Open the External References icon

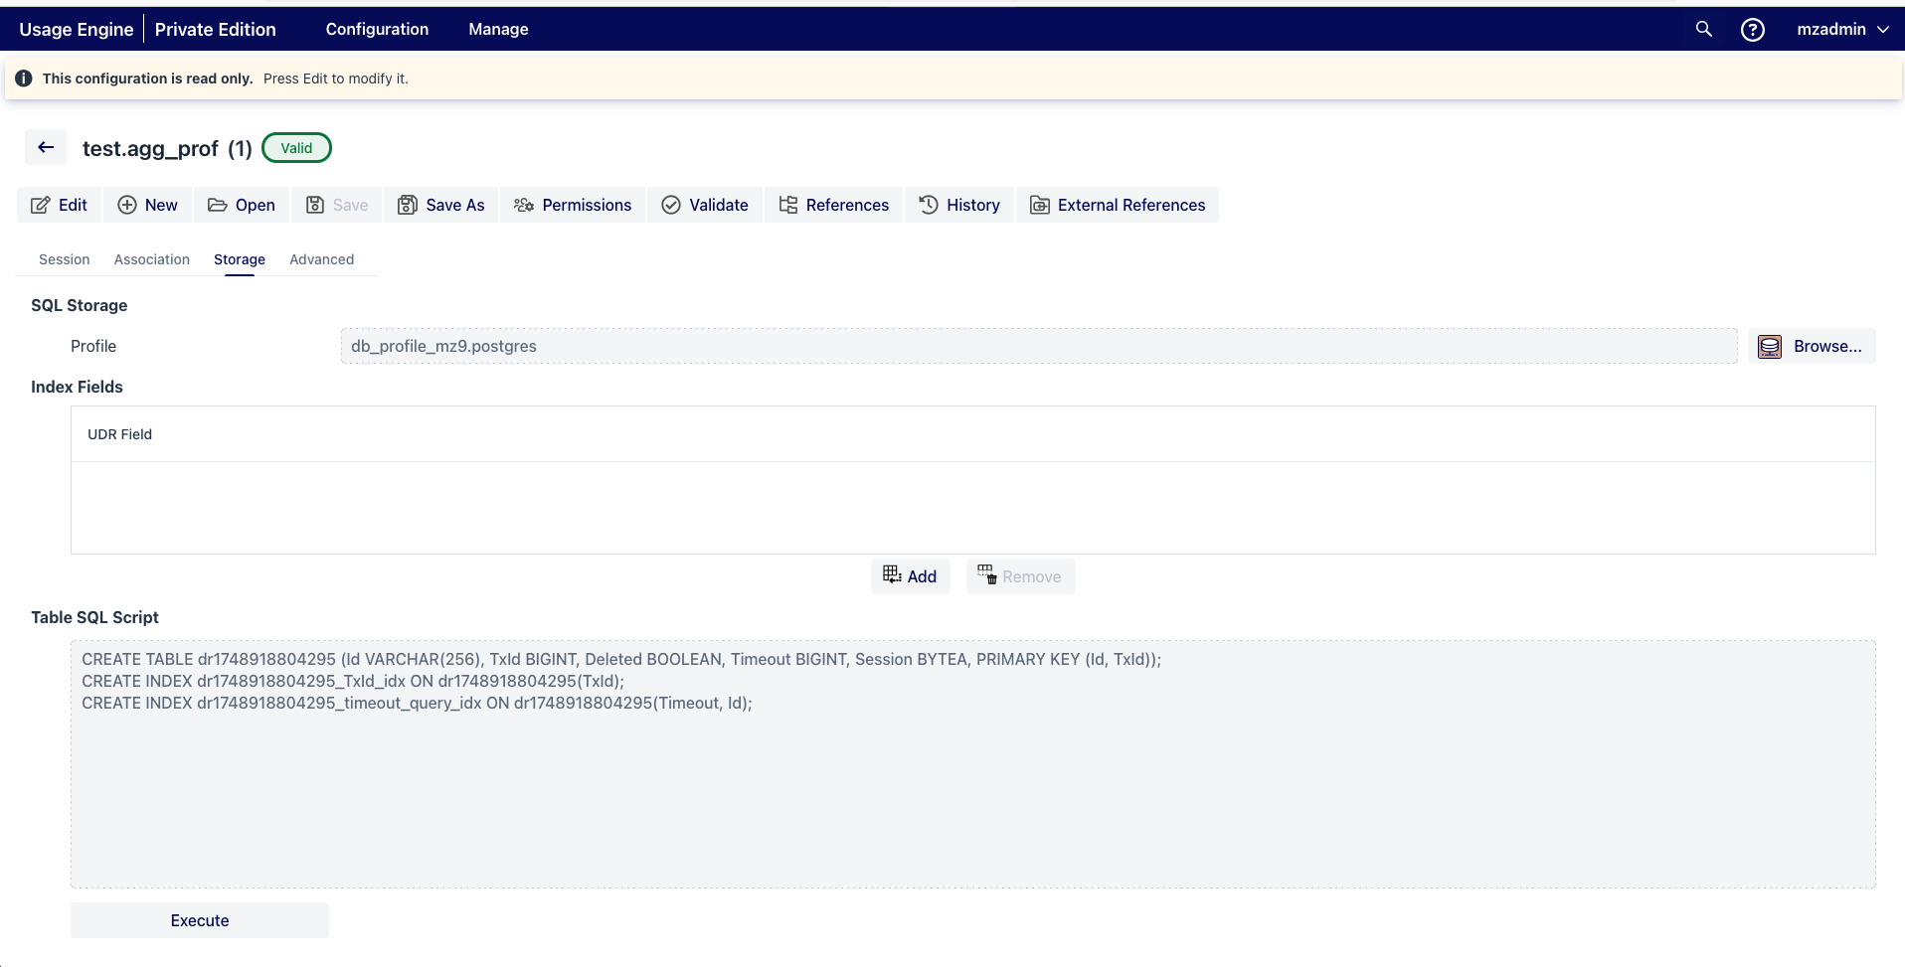tap(1039, 205)
